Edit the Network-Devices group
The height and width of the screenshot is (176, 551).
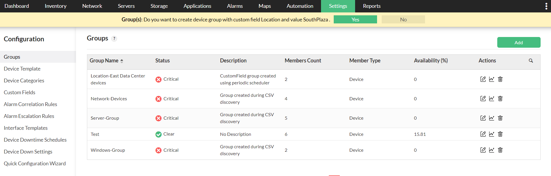[483, 99]
